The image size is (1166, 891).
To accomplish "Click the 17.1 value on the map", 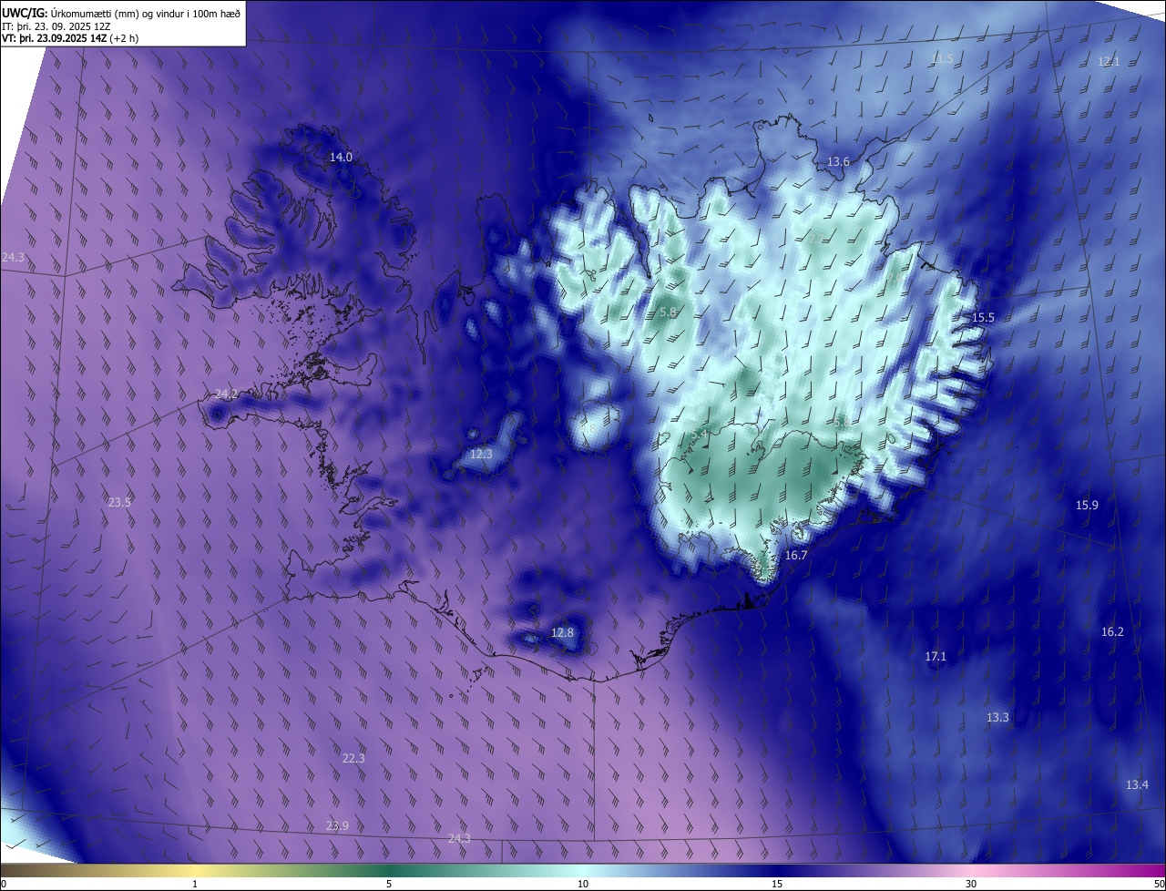I will coord(936,657).
